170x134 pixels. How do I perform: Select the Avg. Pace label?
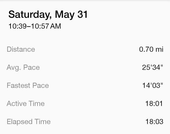tap(23, 68)
